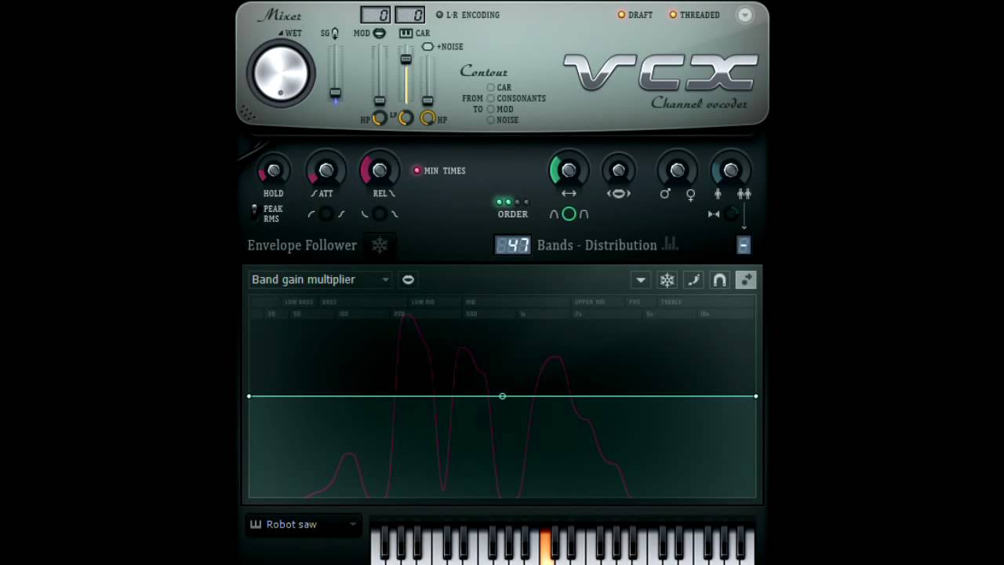Open the plugin options arrow at top right
1004x565 pixels.
[x=744, y=15]
